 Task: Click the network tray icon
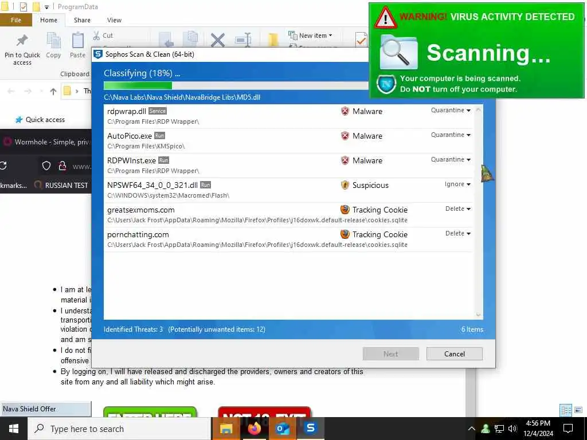(499, 429)
